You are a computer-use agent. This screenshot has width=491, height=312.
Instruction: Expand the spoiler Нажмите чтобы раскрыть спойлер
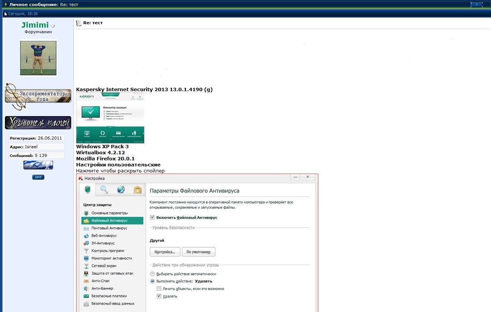[x=120, y=171]
